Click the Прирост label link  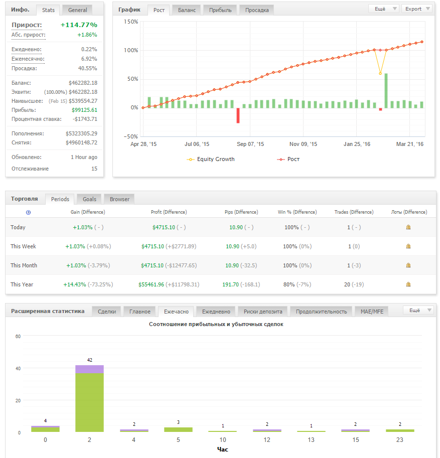pyautogui.click(x=27, y=25)
